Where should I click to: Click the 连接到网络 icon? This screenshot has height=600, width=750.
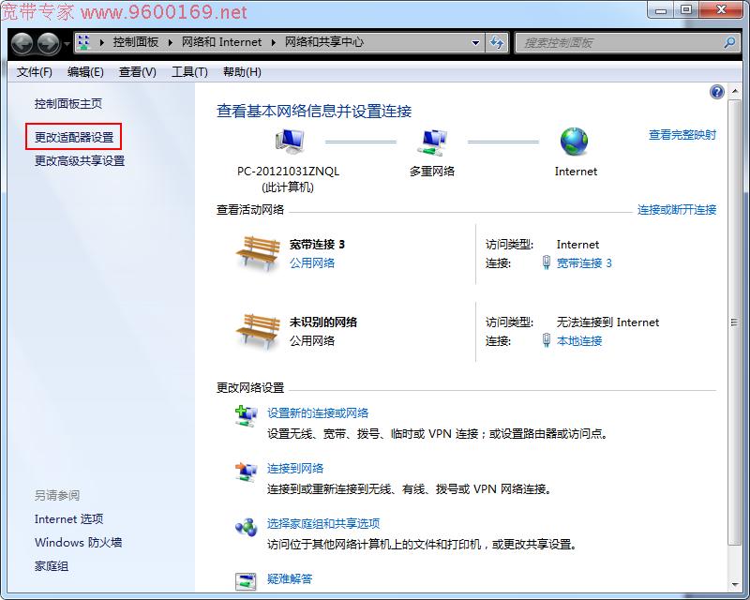pyautogui.click(x=246, y=471)
